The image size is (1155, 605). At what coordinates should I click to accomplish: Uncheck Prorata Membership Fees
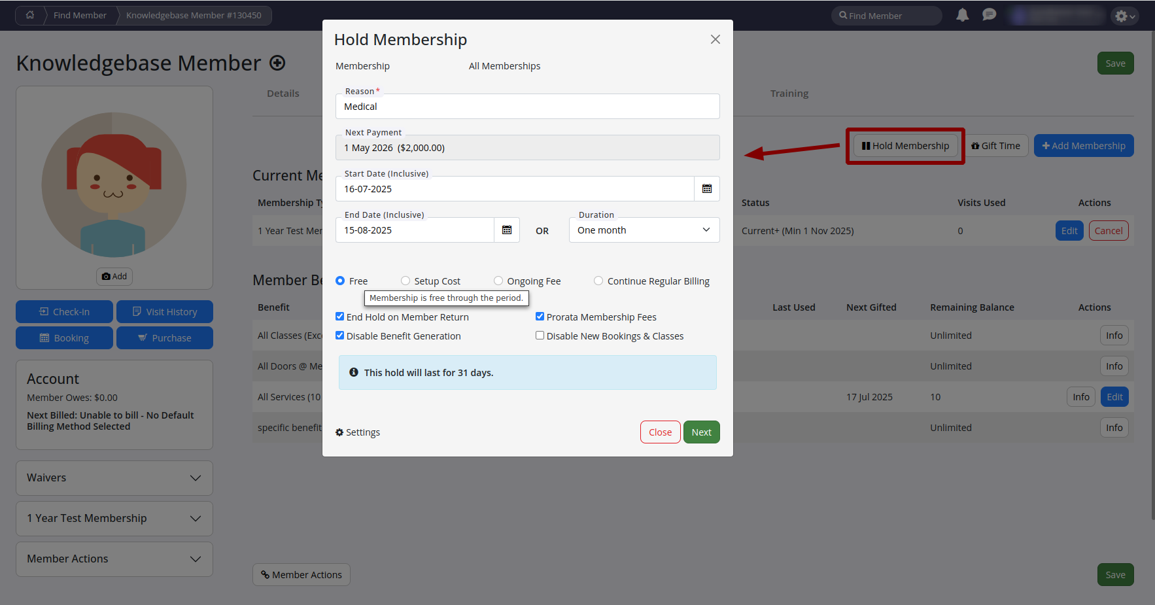(x=540, y=317)
